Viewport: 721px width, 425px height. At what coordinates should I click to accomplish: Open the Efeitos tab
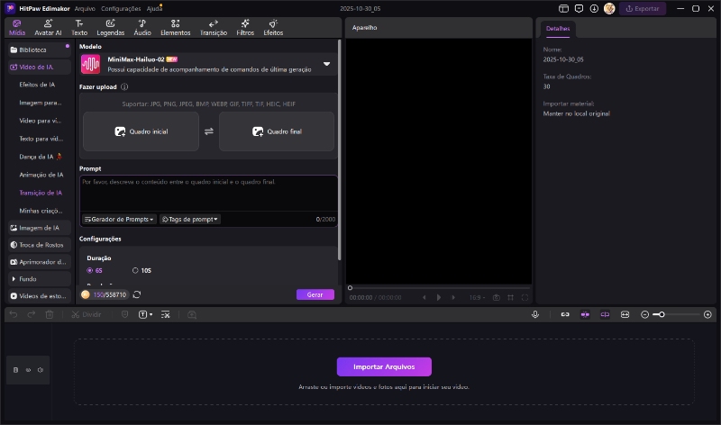(x=273, y=28)
